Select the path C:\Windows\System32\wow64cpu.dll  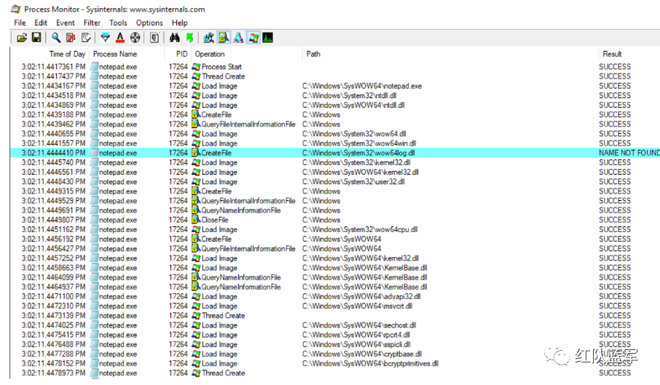[x=360, y=229]
